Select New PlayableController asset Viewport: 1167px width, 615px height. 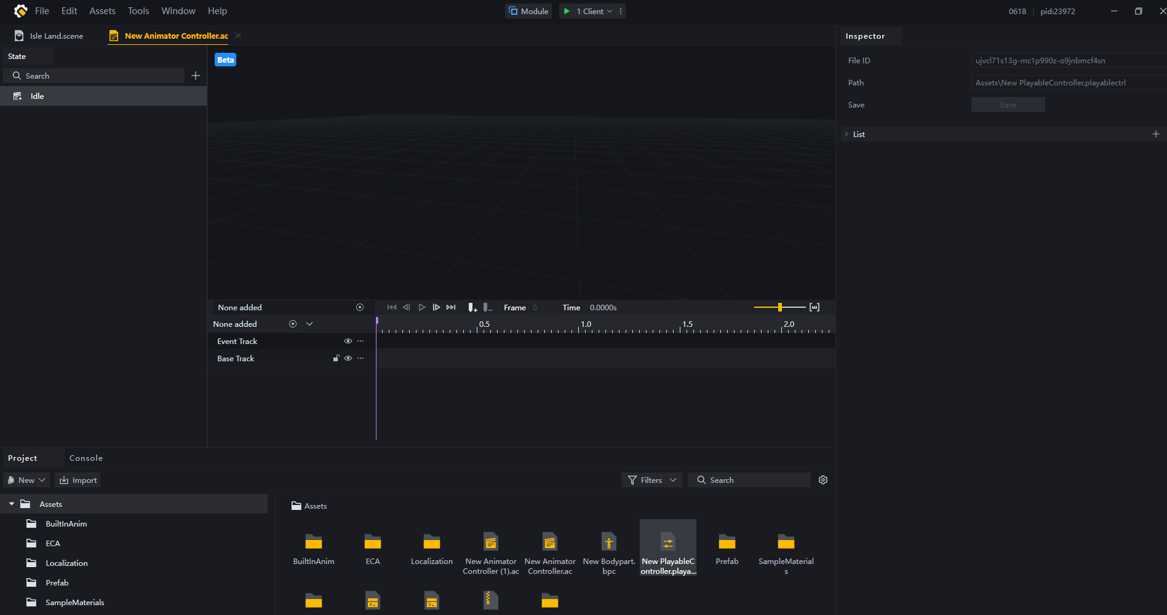pyautogui.click(x=668, y=548)
